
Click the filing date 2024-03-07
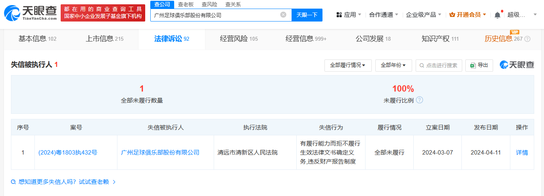(x=438, y=153)
